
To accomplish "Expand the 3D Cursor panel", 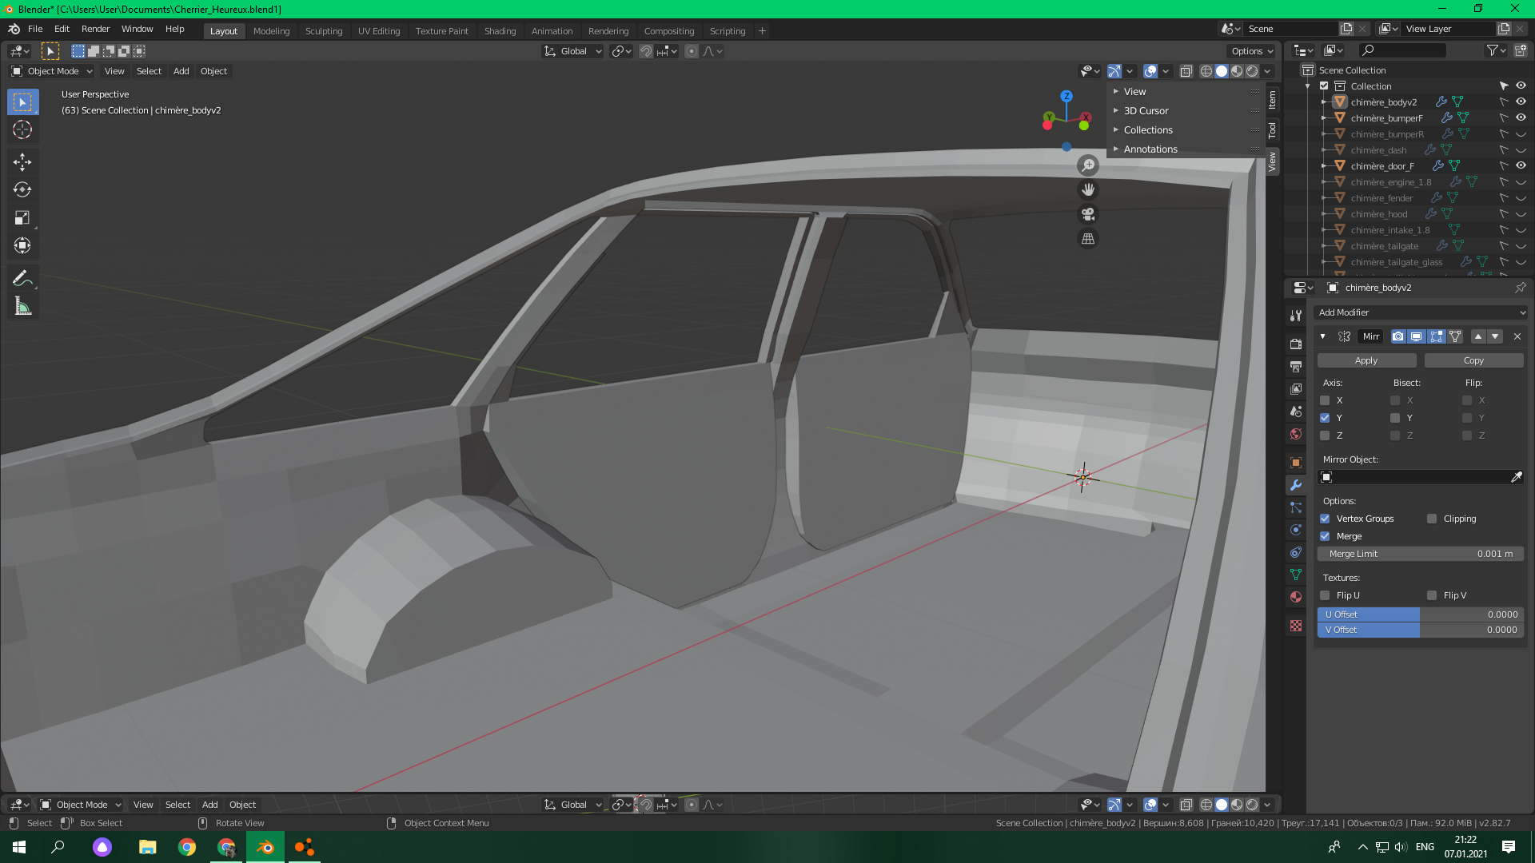I will point(1146,111).
